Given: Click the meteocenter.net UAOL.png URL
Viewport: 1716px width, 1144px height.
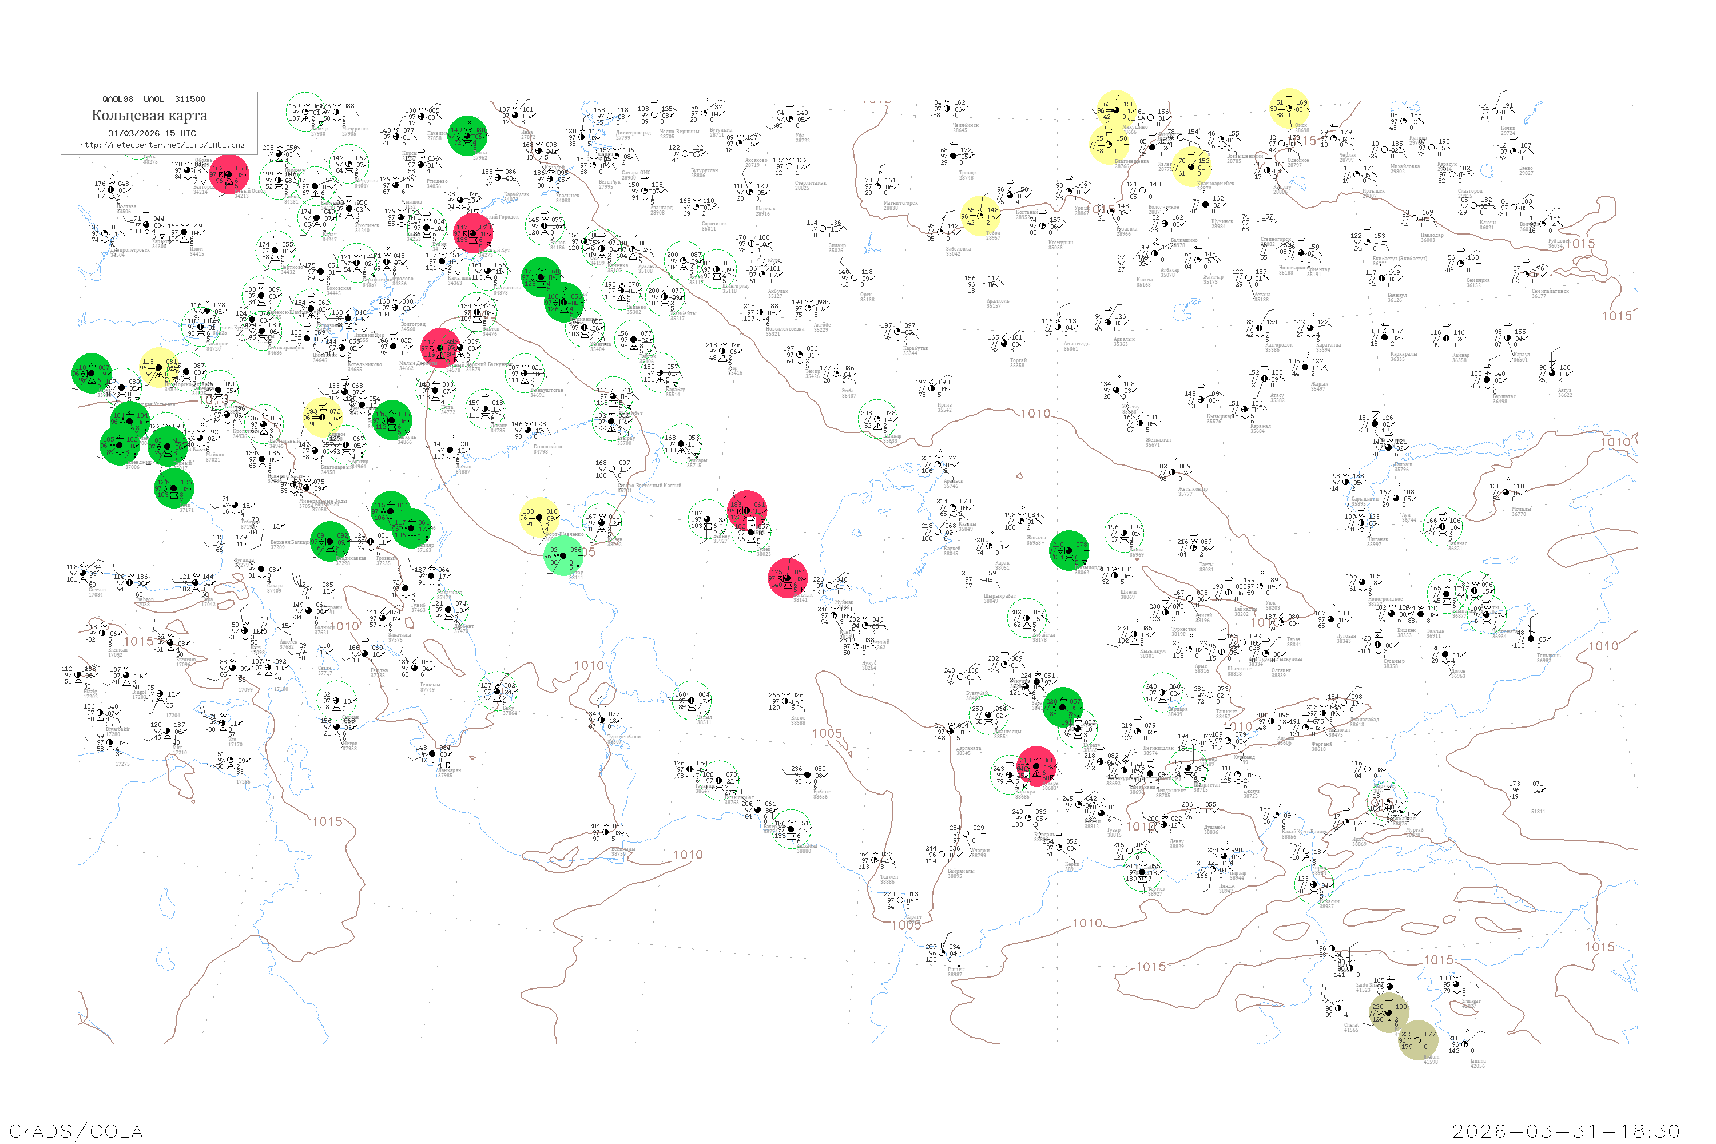Looking at the screenshot, I should point(162,145).
